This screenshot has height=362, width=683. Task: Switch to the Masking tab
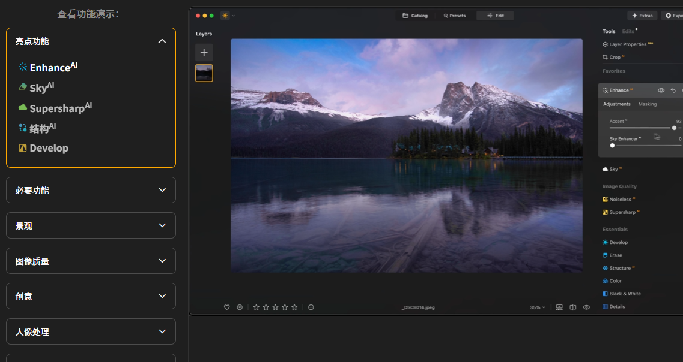(647, 104)
